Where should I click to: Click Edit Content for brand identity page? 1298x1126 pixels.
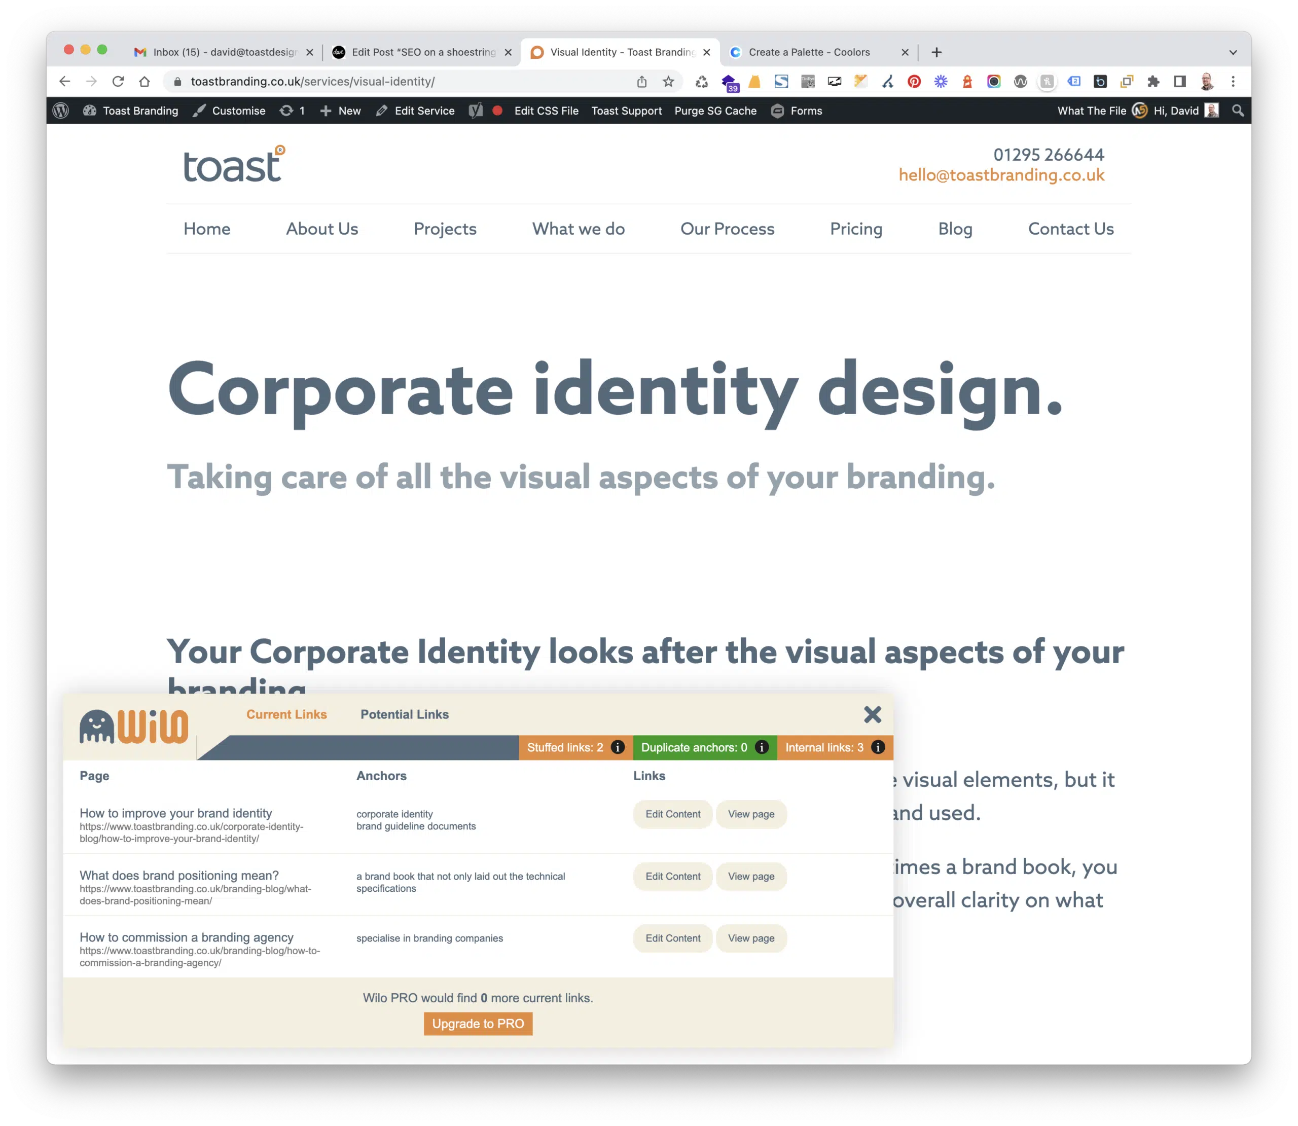pyautogui.click(x=673, y=814)
